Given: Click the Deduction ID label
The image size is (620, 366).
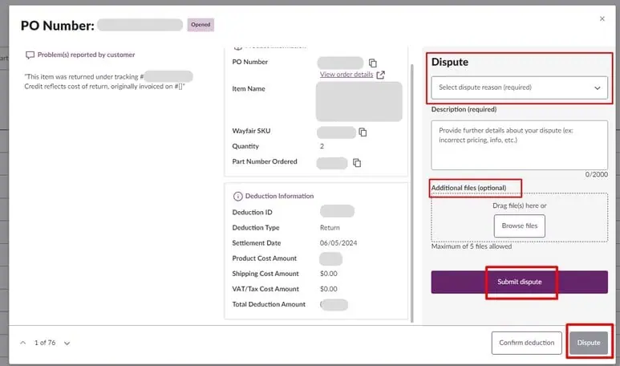Looking at the screenshot, I should (x=252, y=213).
